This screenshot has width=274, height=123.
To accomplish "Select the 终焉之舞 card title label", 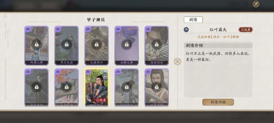I will 37,63.
